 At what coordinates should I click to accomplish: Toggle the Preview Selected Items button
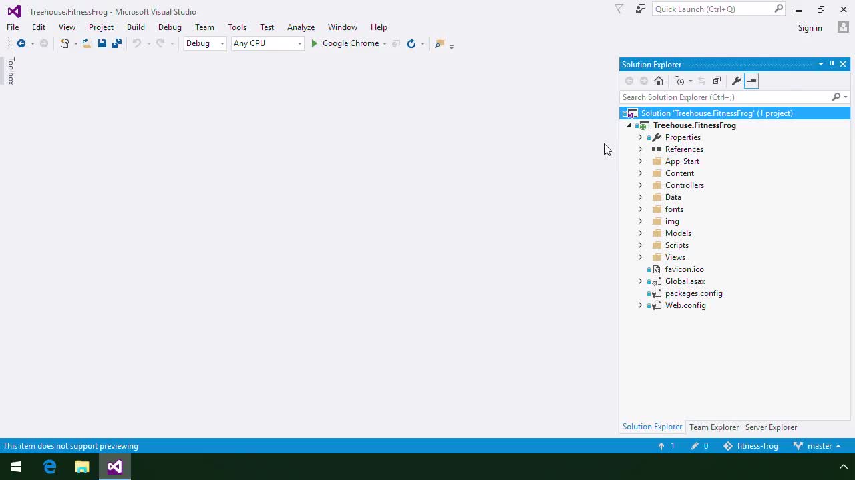pos(751,81)
